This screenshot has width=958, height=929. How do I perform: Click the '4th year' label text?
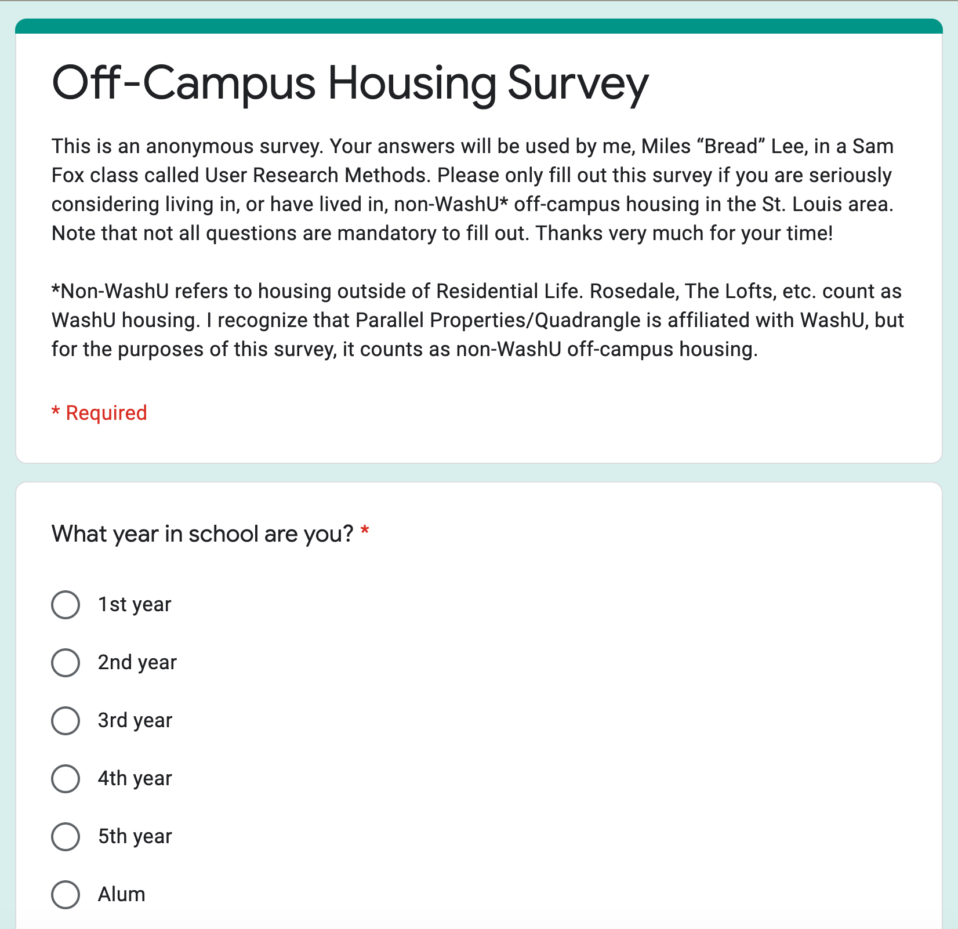pos(135,779)
